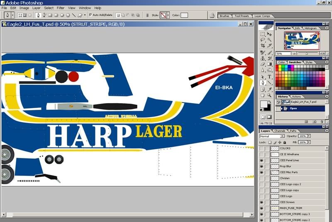Select the Gradient tool
Viewport: 332px width, 222px height.
(x=269, y=64)
